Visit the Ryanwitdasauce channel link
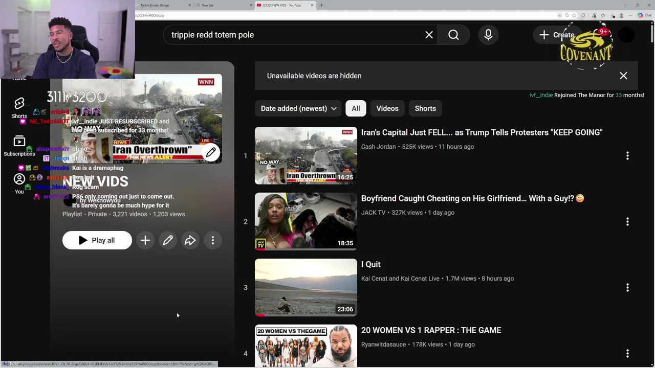The height and width of the screenshot is (368, 655). (x=383, y=344)
